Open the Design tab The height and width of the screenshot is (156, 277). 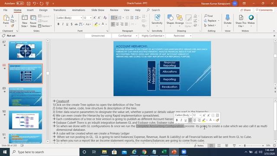(43, 10)
